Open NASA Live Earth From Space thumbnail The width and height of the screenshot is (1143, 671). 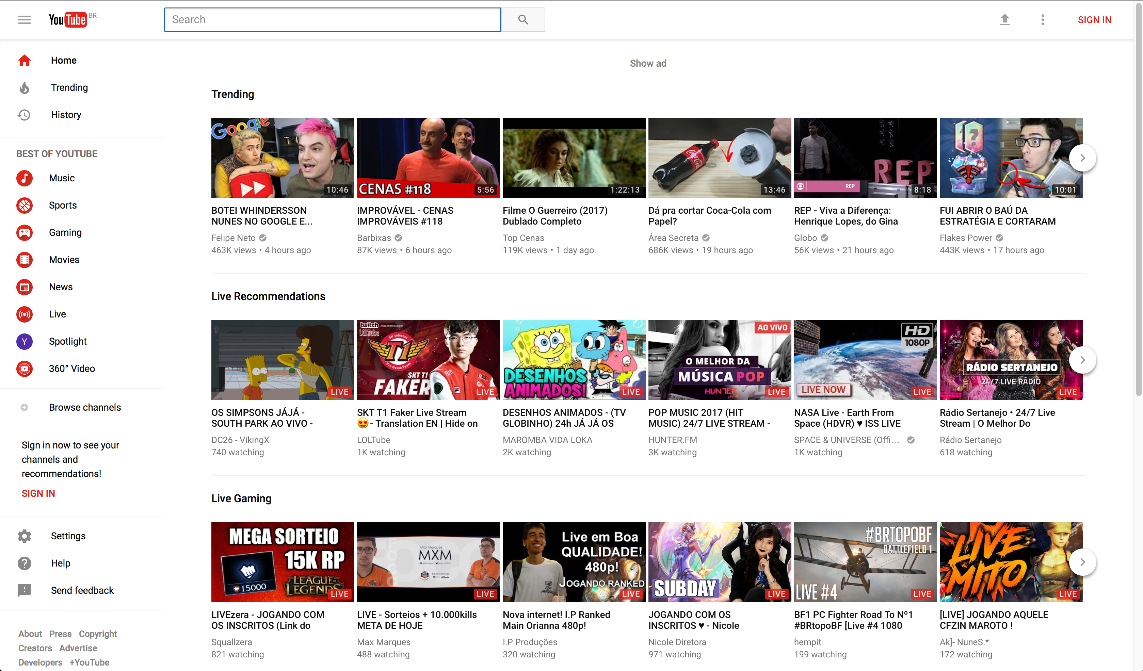click(x=865, y=360)
